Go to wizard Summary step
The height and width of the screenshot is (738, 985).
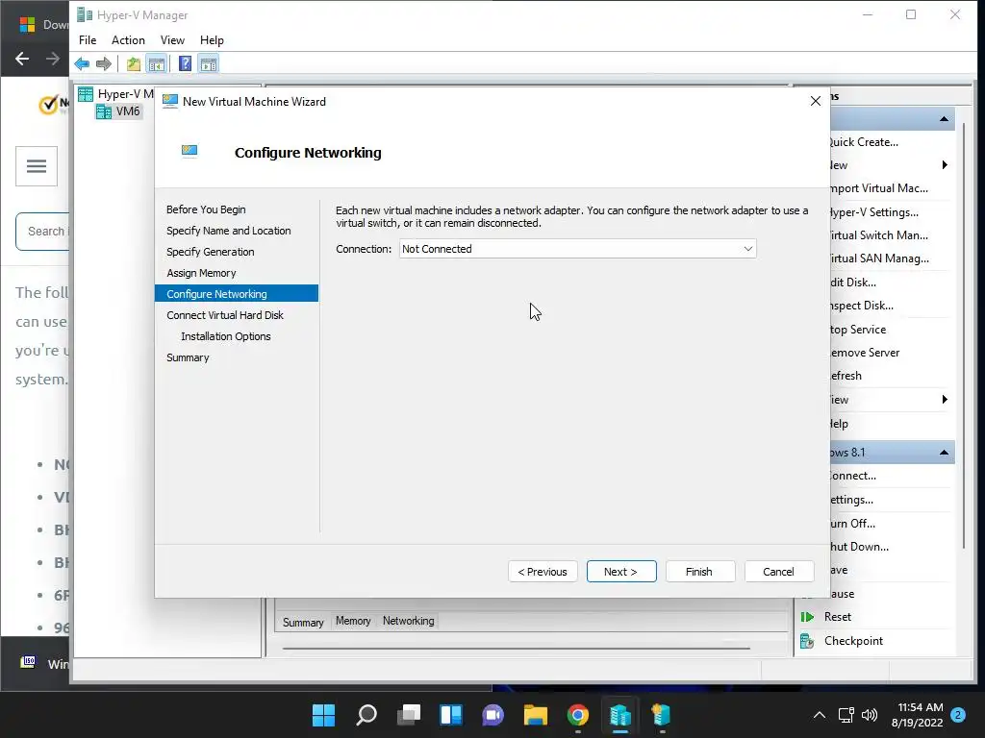(188, 357)
